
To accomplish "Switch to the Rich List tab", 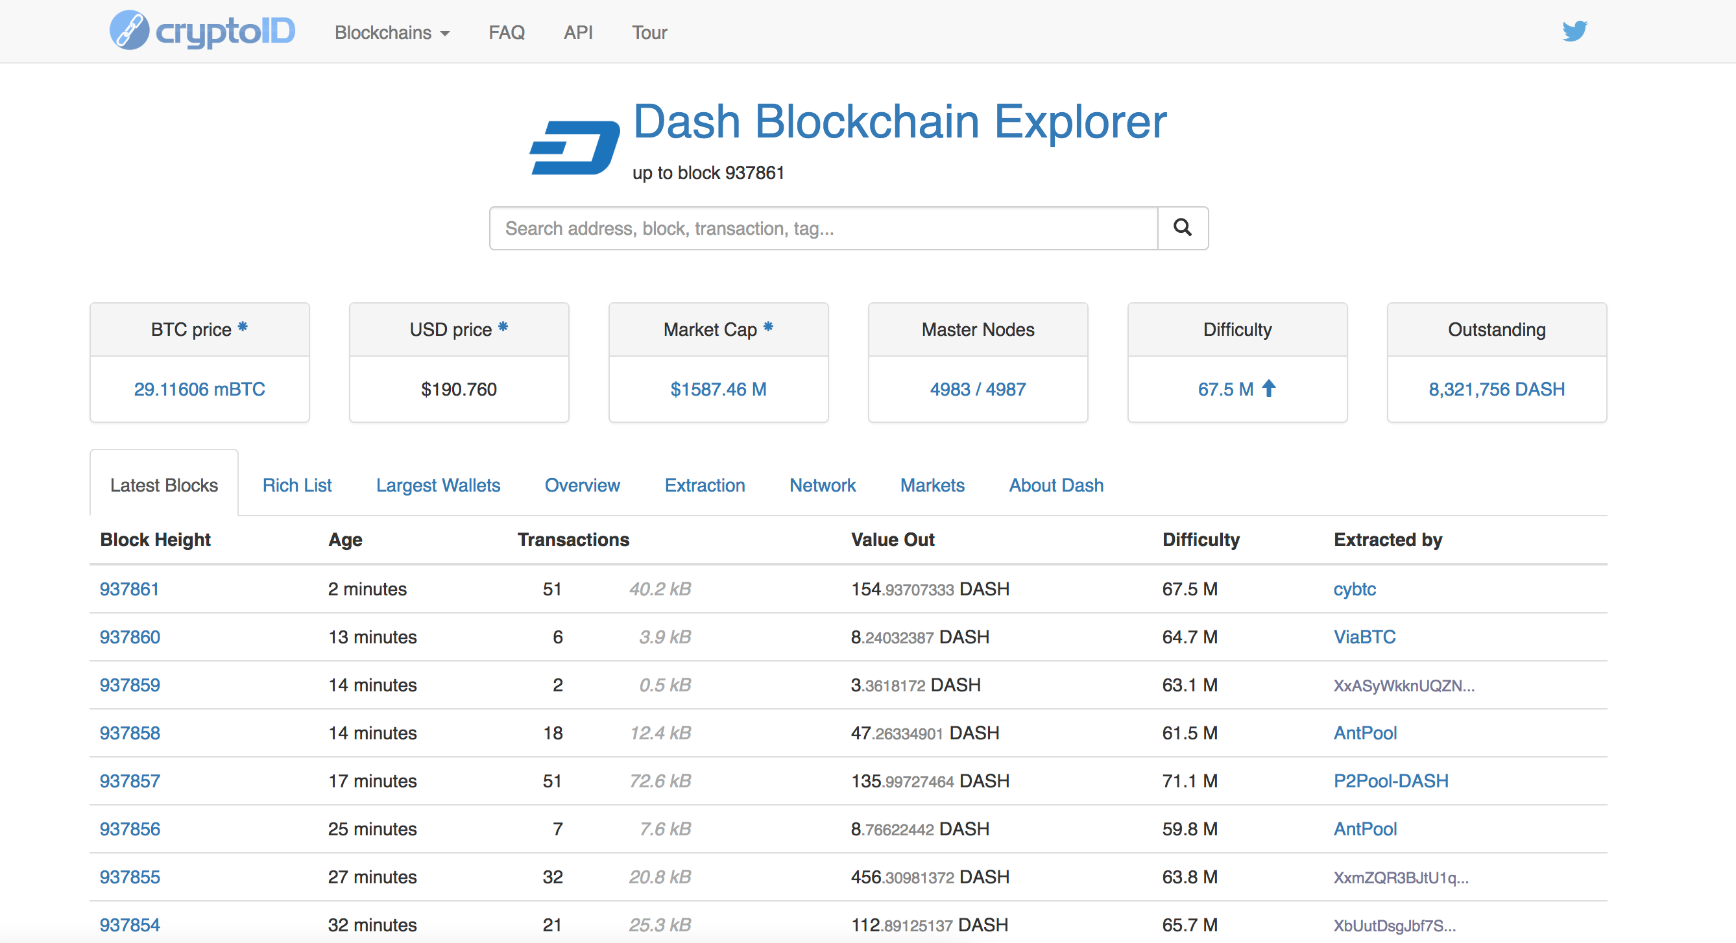I will point(297,485).
